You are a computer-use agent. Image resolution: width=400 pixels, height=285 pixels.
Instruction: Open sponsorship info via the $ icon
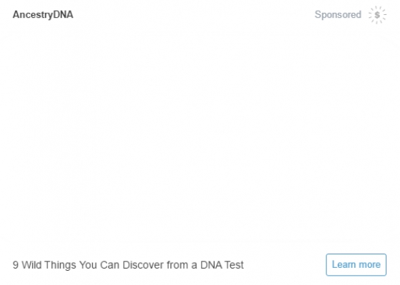(x=377, y=15)
